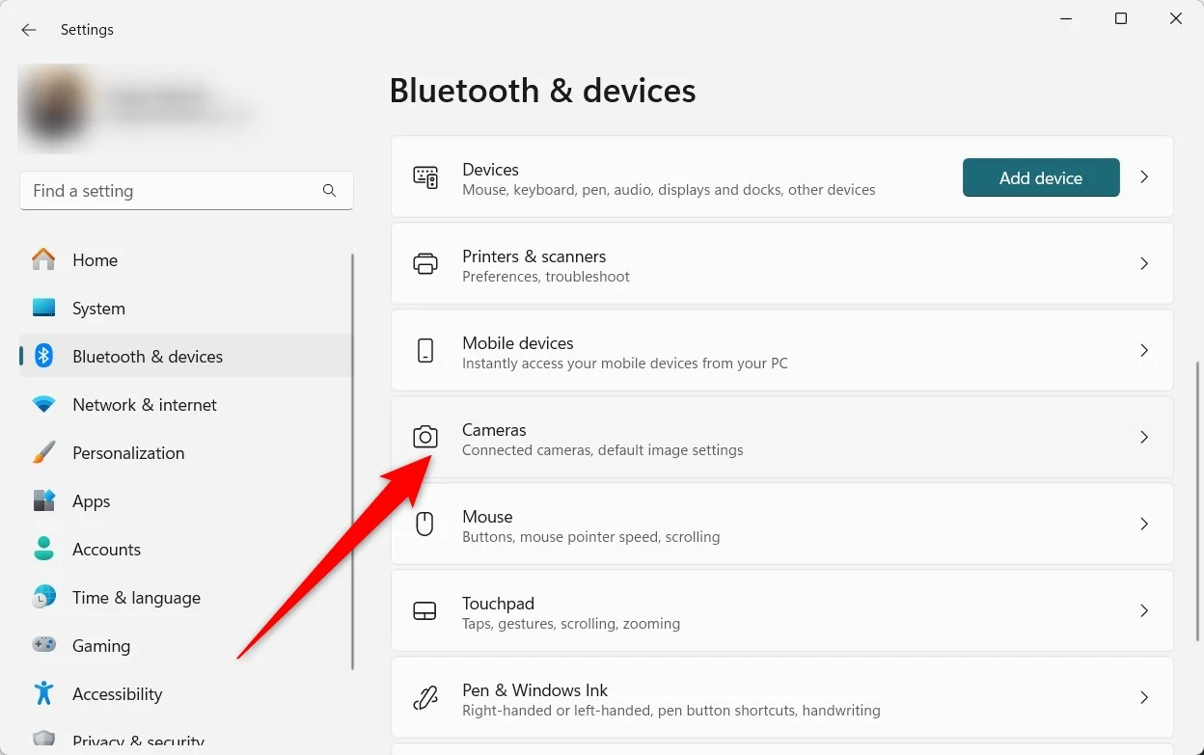Click the back arrow in Settings

[29, 30]
